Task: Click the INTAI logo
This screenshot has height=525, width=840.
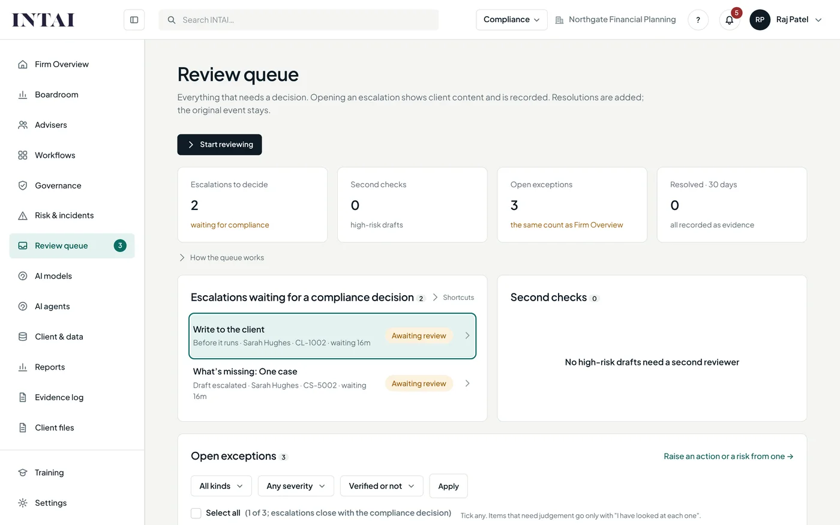Action: (43, 20)
